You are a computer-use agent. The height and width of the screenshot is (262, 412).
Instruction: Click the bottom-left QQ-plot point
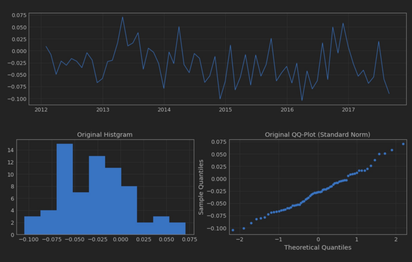pos(233,230)
